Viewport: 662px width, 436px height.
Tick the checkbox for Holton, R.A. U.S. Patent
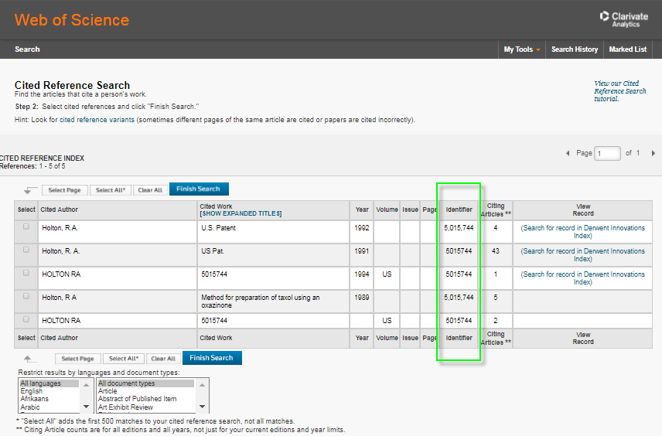coord(26,227)
